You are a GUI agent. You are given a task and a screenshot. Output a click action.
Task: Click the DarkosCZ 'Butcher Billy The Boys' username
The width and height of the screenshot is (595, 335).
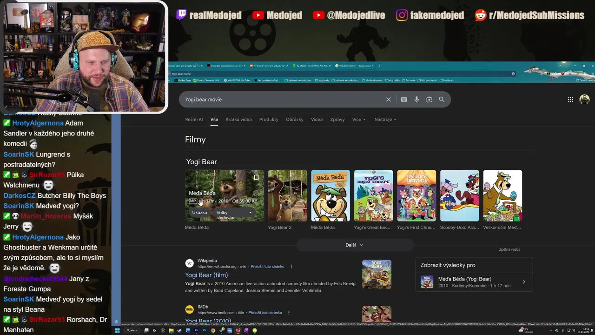(x=19, y=195)
